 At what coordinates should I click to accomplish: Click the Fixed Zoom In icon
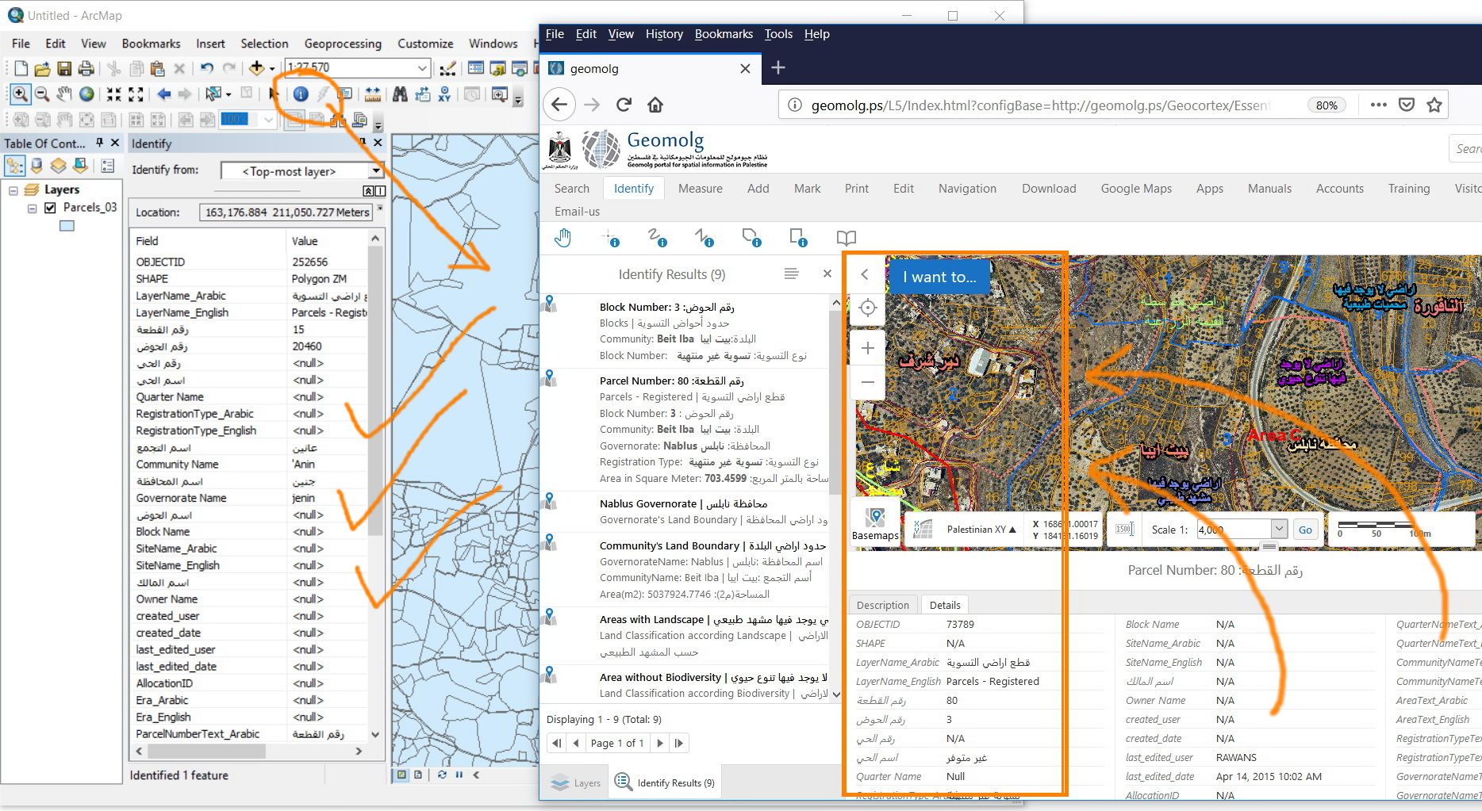114,94
